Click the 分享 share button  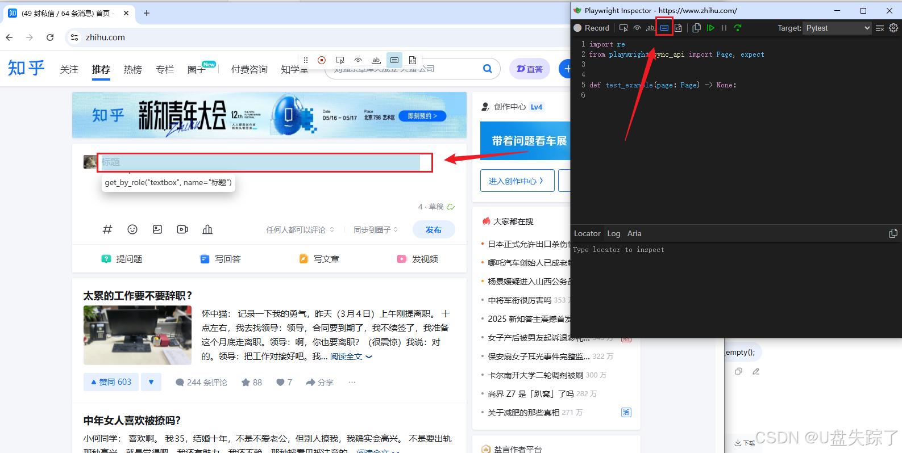click(x=319, y=383)
